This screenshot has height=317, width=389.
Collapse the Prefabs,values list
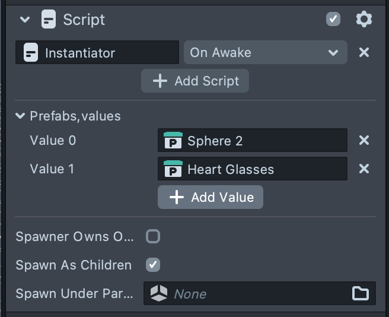[x=21, y=116]
